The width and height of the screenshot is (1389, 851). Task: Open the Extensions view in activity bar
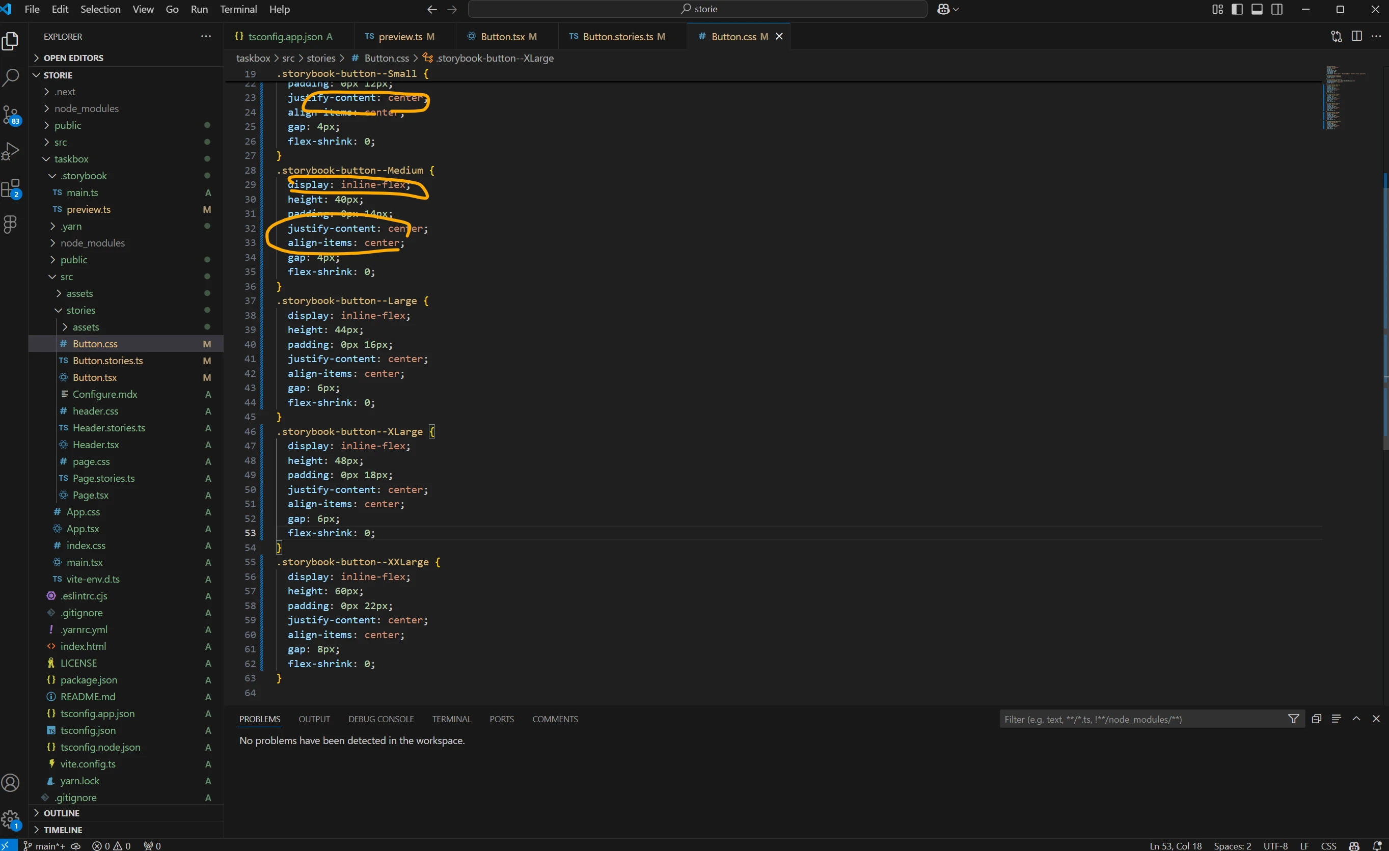11,188
